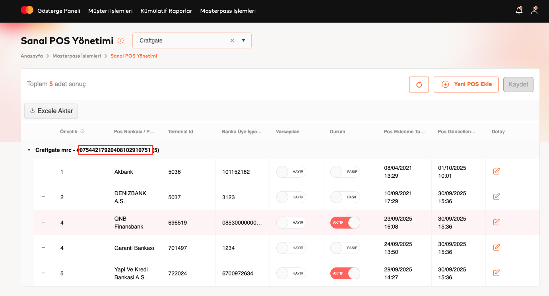Go to Anasayfa breadcrumb link
The width and height of the screenshot is (549, 296).
tap(32, 56)
